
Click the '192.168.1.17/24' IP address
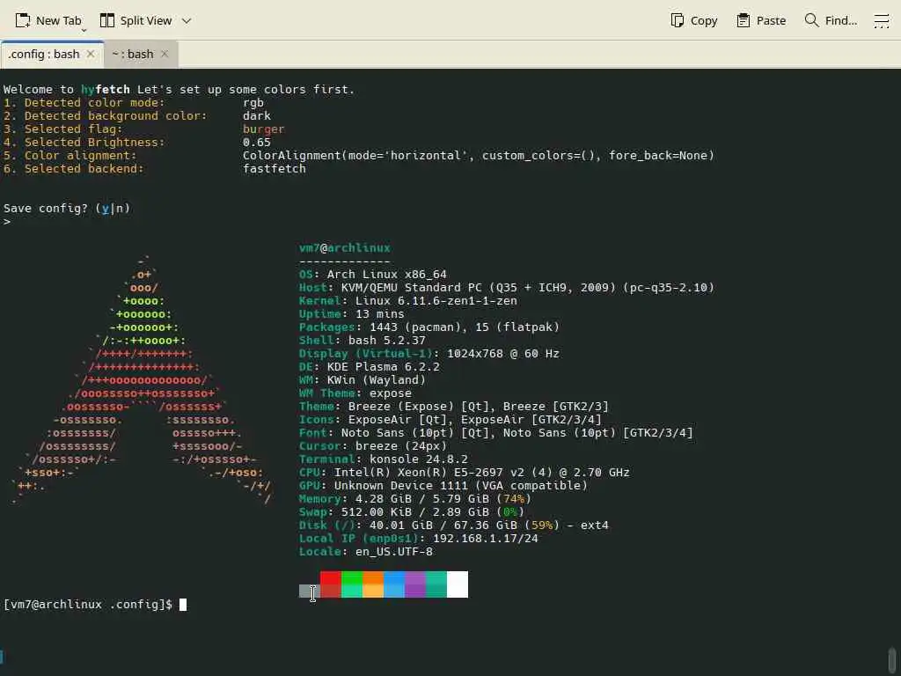[486, 539]
